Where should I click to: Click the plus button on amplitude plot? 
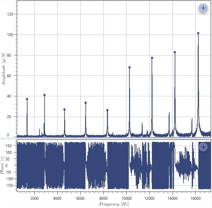pos(203,8)
